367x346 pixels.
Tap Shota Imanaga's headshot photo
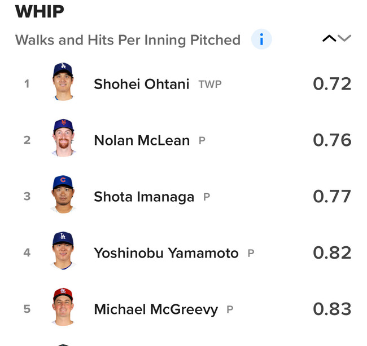click(x=63, y=195)
